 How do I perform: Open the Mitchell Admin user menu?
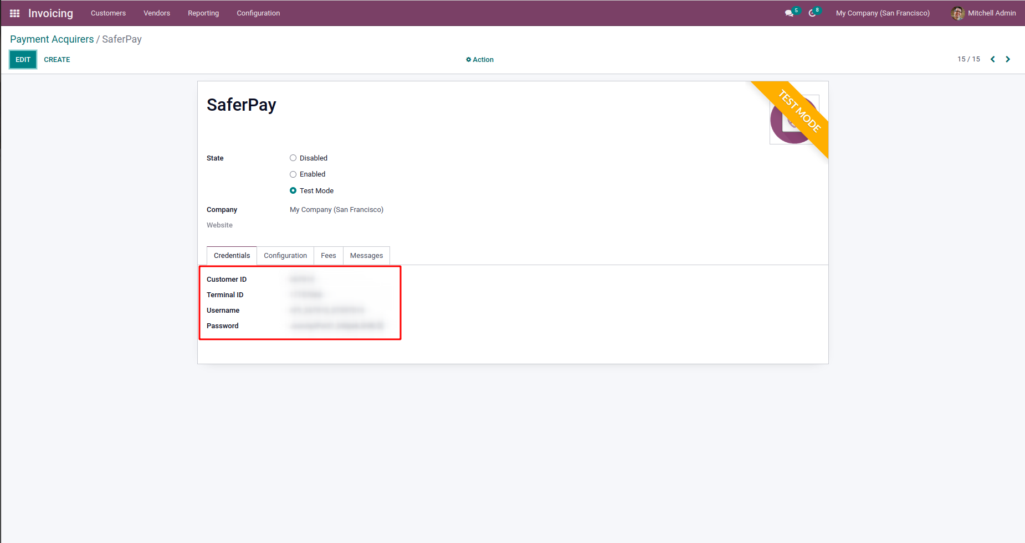[983, 13]
